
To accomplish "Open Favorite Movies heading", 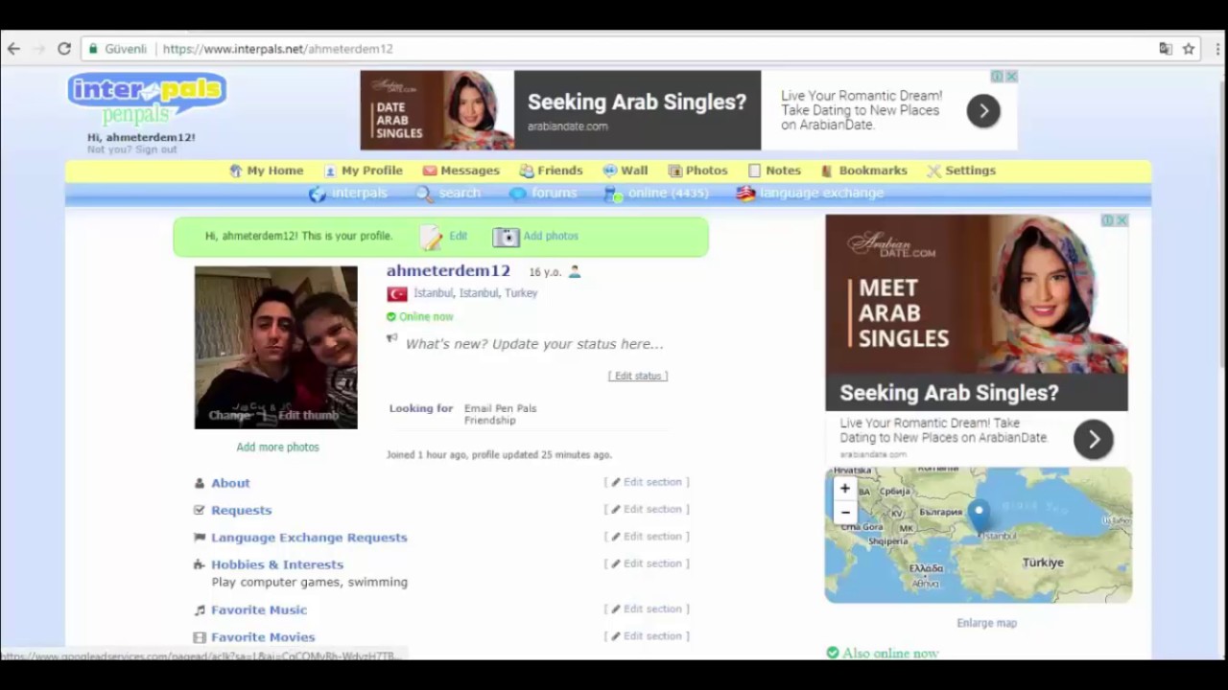I will coord(263,637).
